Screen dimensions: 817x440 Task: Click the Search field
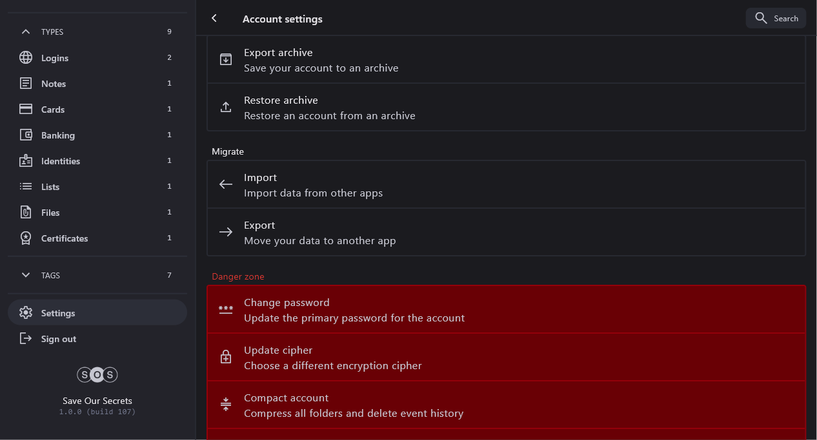pos(776,18)
